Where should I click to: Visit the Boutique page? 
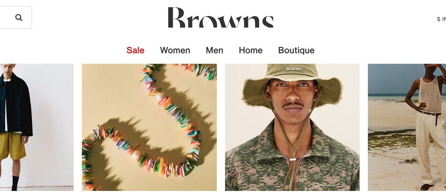(296, 50)
